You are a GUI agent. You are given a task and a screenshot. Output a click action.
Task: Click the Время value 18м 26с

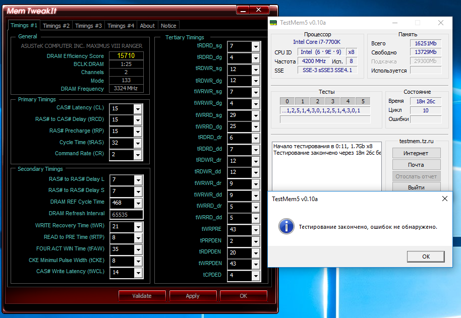[426, 101]
